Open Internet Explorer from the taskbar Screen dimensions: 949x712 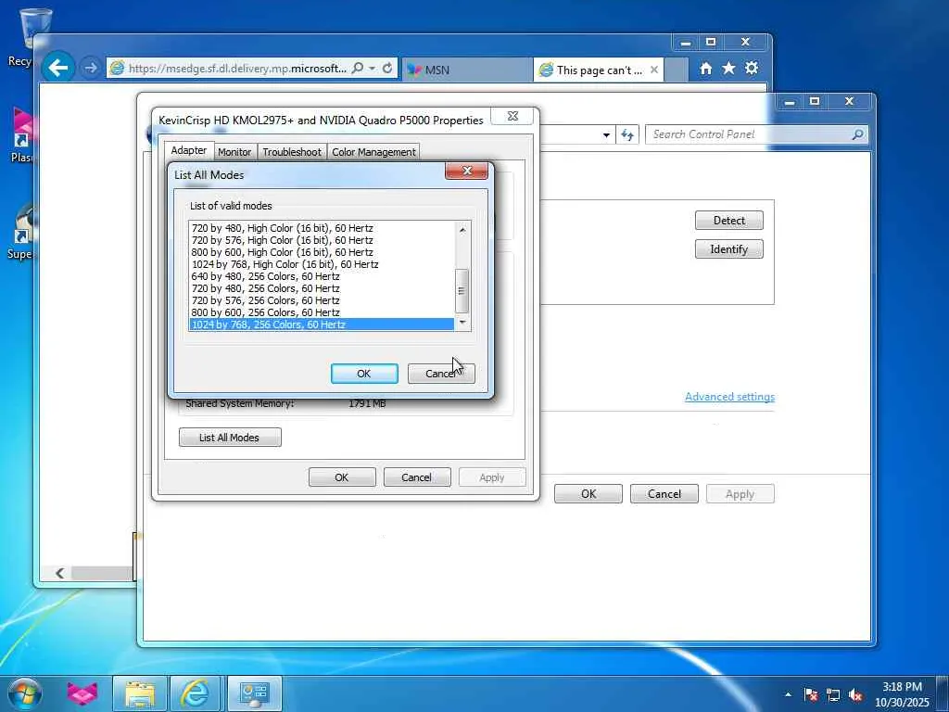[196, 693]
